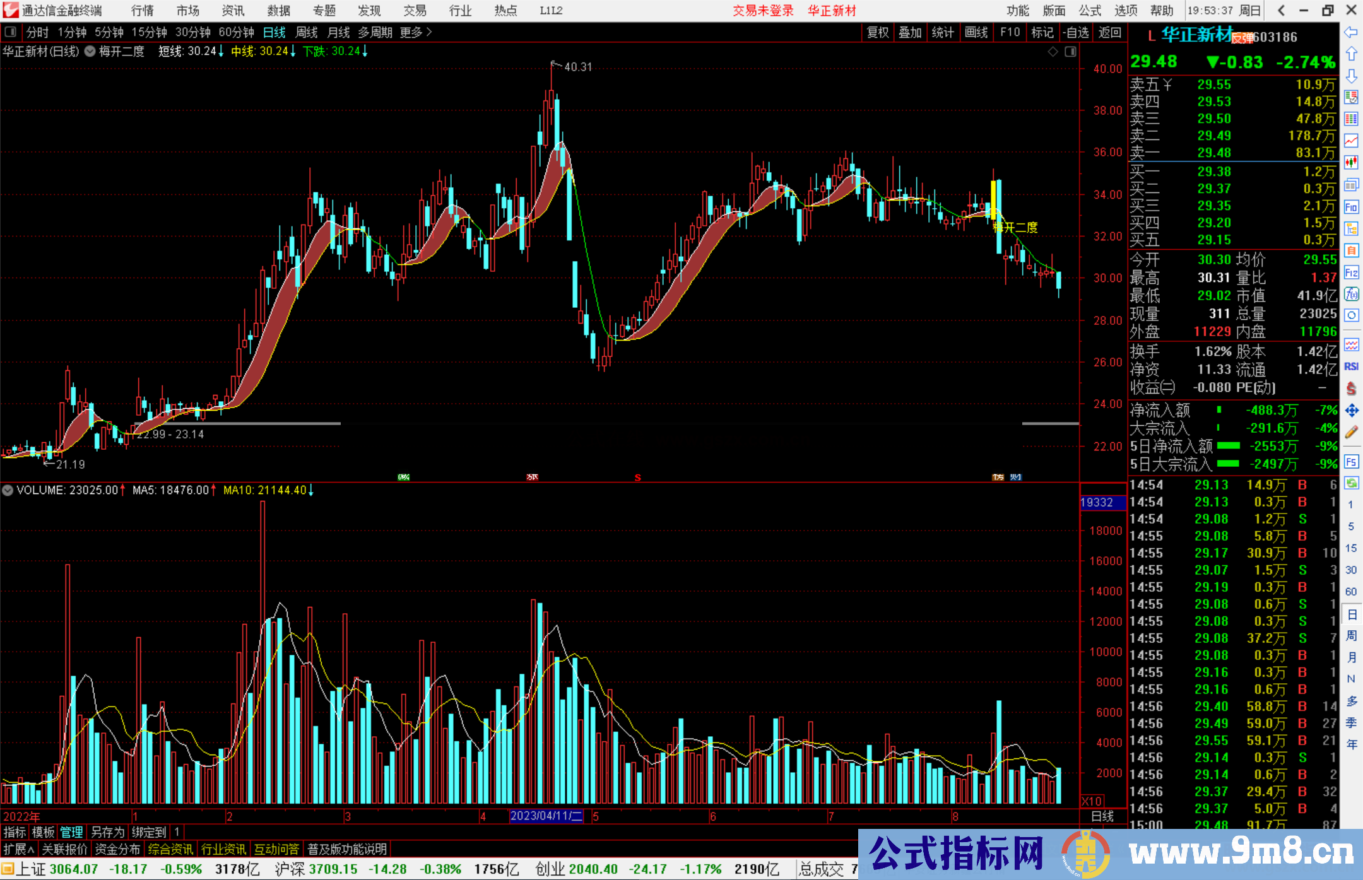Click the 交易未登录 login link
1363x880 pixels.
[763, 10]
